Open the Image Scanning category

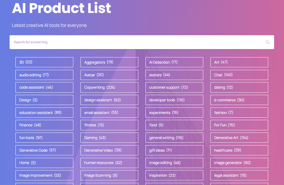[x=109, y=175]
